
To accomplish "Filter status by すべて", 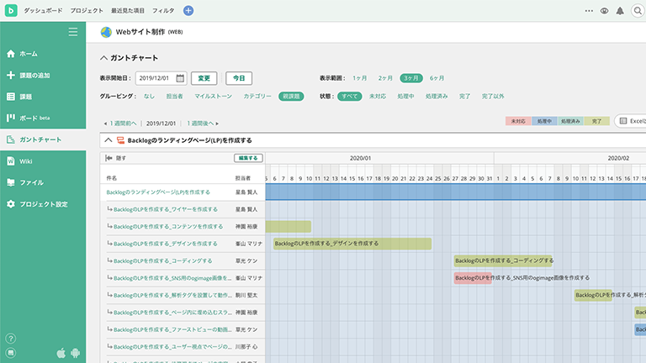I will (349, 97).
